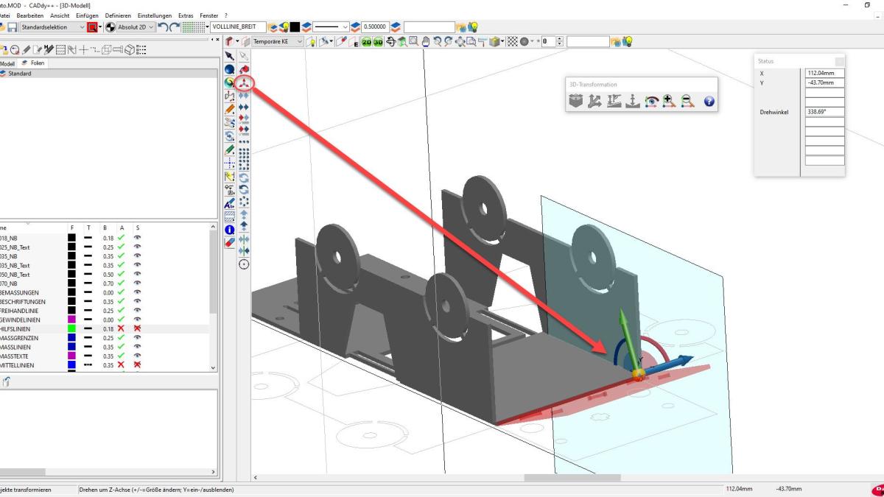Viewport: 884px width, 497px height.
Task: Click the blue help icon in 3D-Transformation panel
Action: 709,102
